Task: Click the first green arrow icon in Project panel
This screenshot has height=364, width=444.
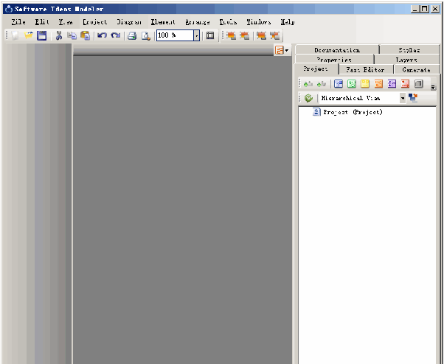Action: [308, 84]
